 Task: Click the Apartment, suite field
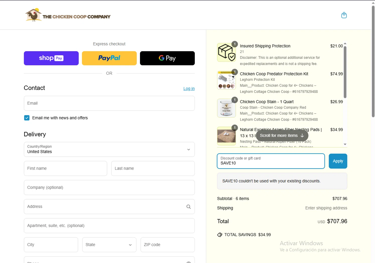109,226
